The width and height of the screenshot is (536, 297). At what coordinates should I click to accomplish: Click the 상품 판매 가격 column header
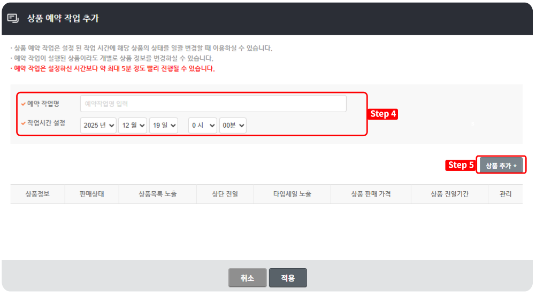coord(371,194)
